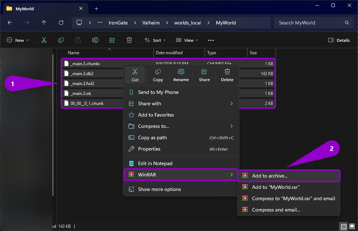Open Properties from context menu

181,149
